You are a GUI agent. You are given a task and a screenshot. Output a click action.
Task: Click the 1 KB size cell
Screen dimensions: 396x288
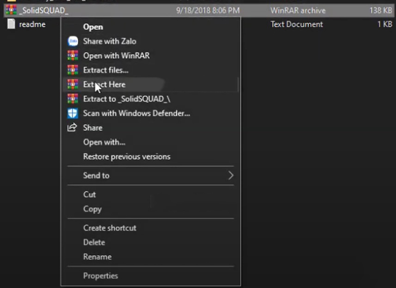pyautogui.click(x=385, y=24)
